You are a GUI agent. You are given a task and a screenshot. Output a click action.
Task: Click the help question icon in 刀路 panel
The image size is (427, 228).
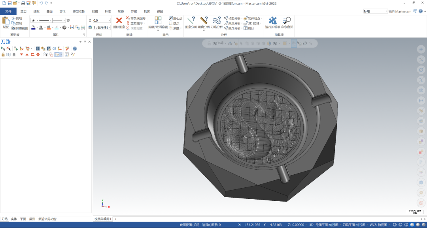[75, 49]
